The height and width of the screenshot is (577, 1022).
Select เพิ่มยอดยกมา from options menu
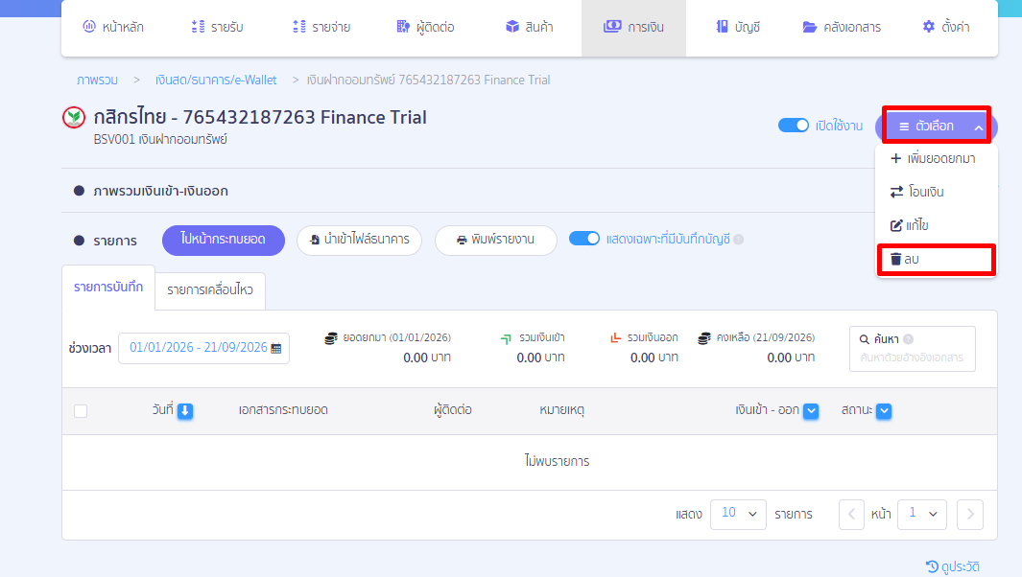[x=936, y=159]
